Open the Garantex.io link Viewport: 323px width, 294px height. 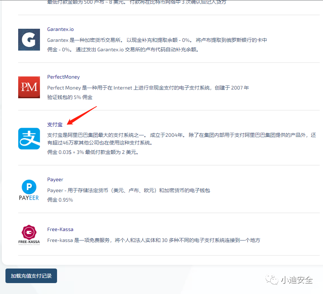pyautogui.click(x=60, y=29)
